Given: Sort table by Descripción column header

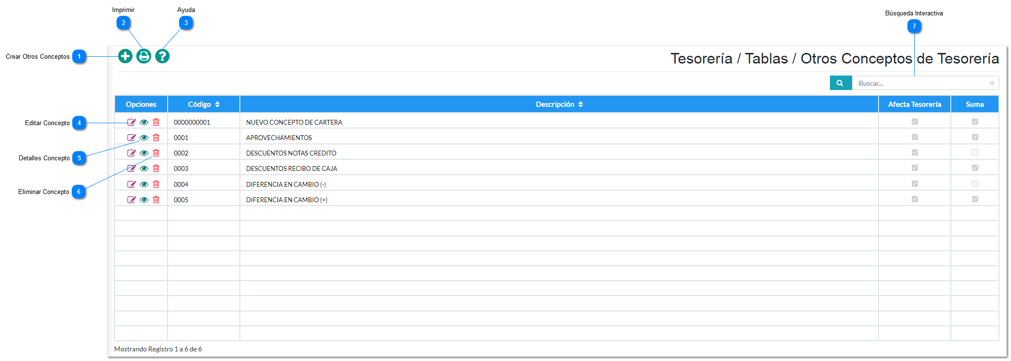Looking at the screenshot, I should (x=559, y=104).
